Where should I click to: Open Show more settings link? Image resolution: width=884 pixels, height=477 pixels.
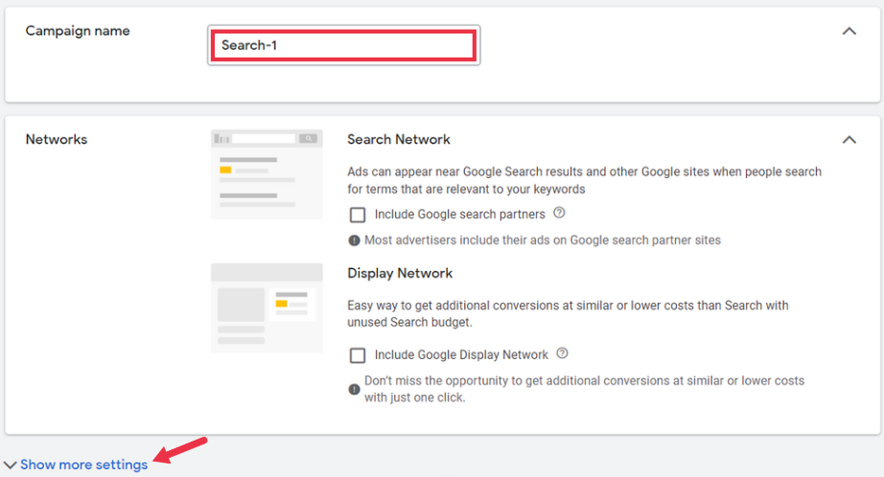(84, 465)
